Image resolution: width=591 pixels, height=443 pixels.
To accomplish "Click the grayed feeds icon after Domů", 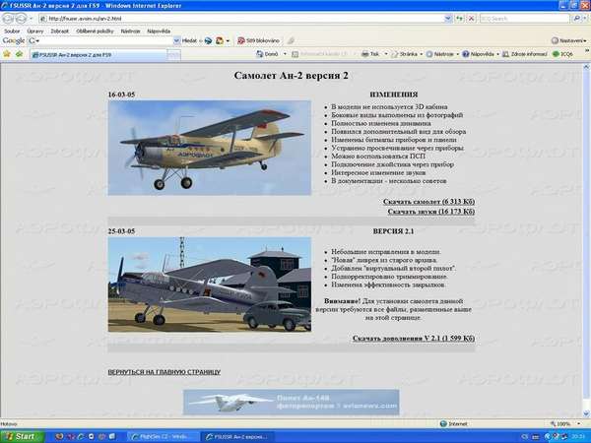I will tap(295, 54).
